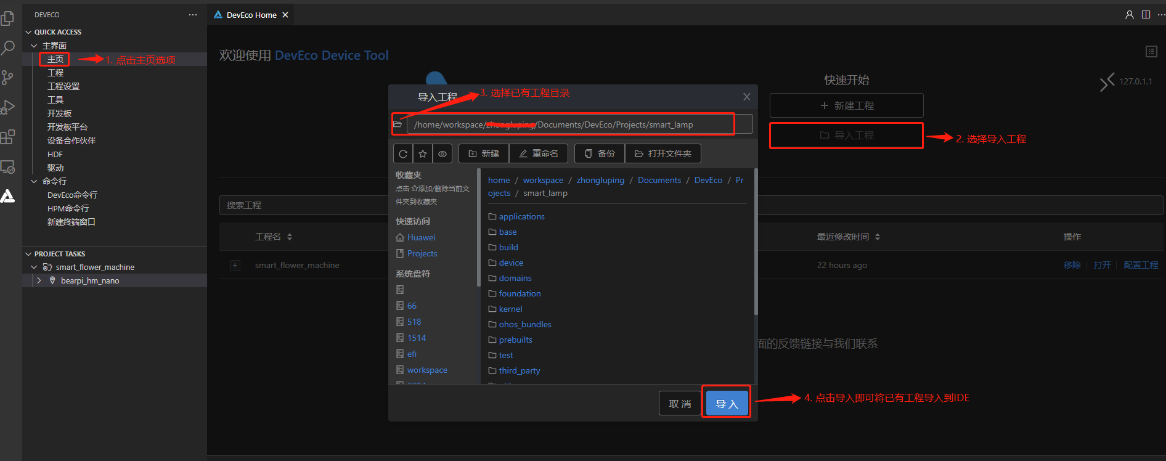This screenshot has height=461, width=1166.
Task: Open the Explorer icon in activity bar
Action: tap(7, 18)
